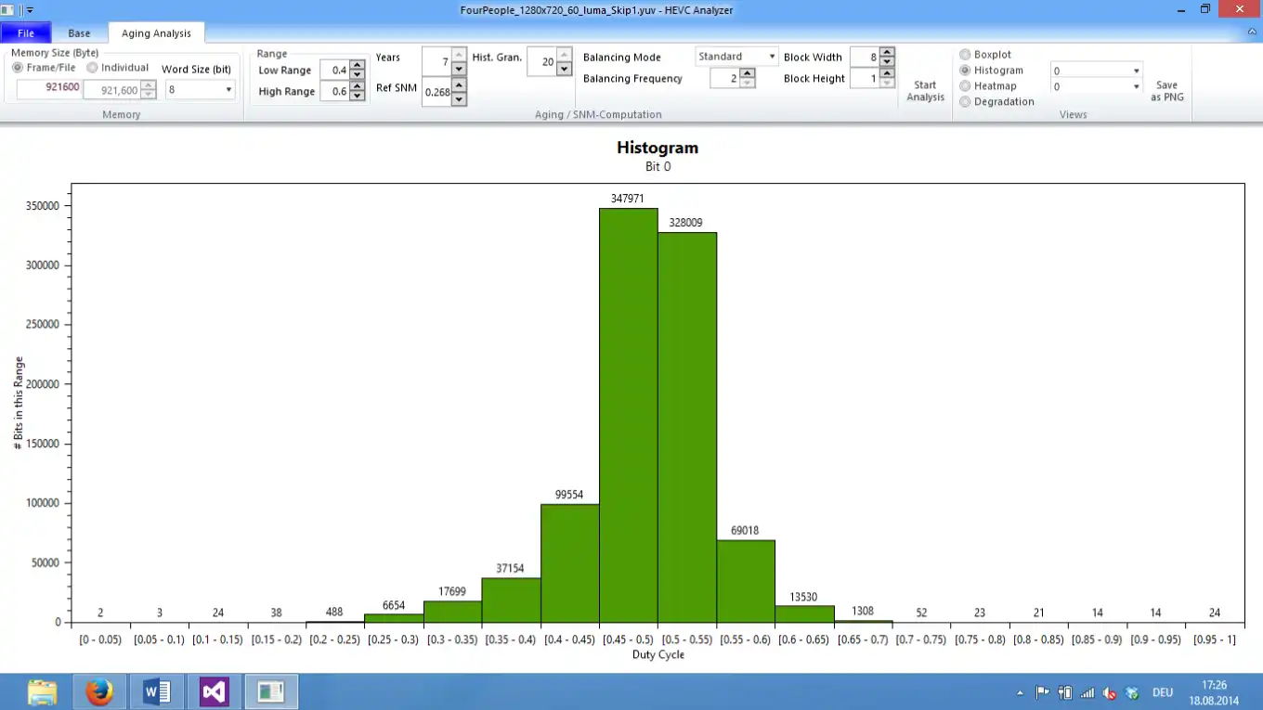Open the File menu tab

26,33
